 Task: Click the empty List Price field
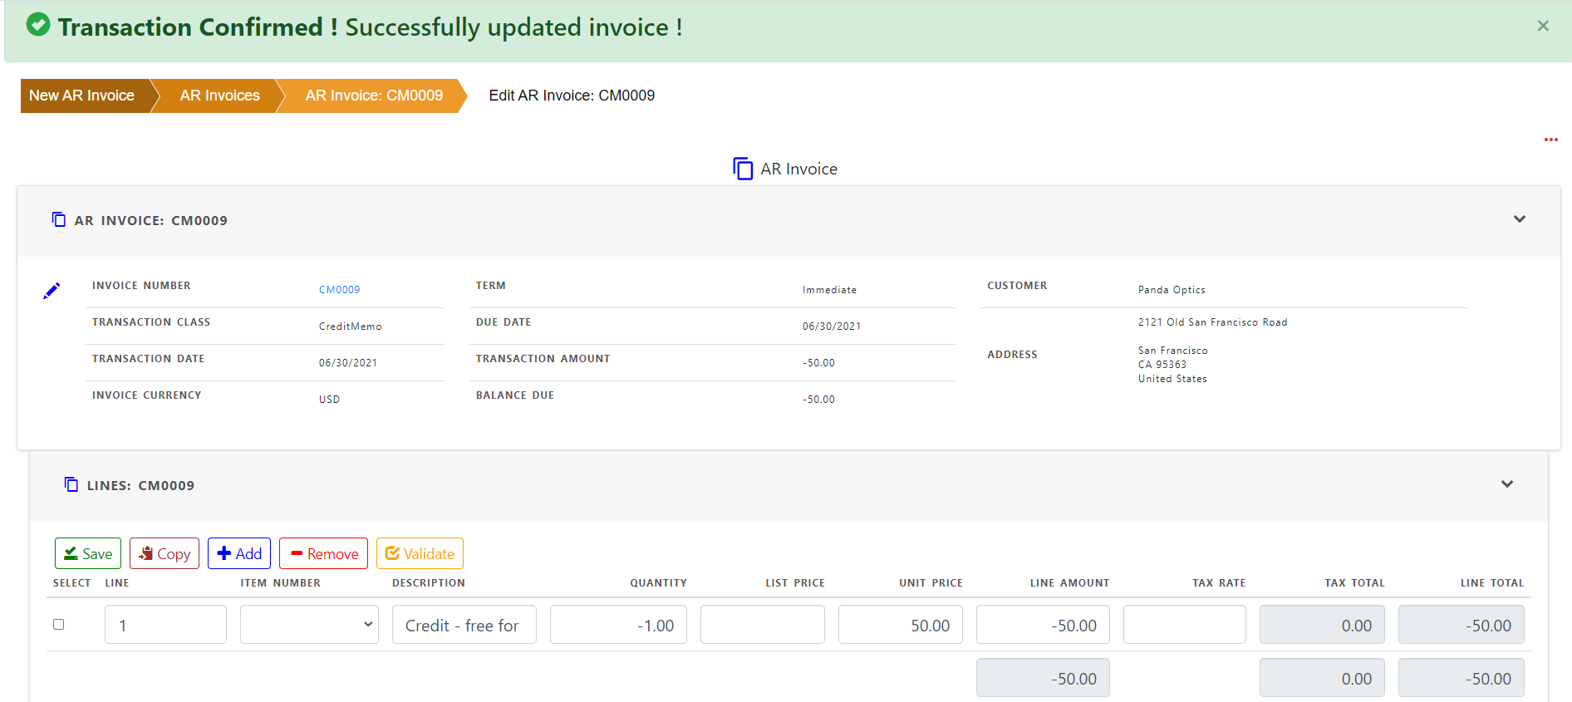click(763, 625)
